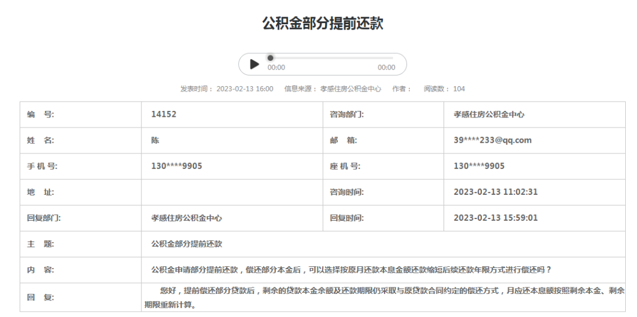The image size is (637, 317).
Task: Click the empty 地址 address cell
Action: point(231,192)
